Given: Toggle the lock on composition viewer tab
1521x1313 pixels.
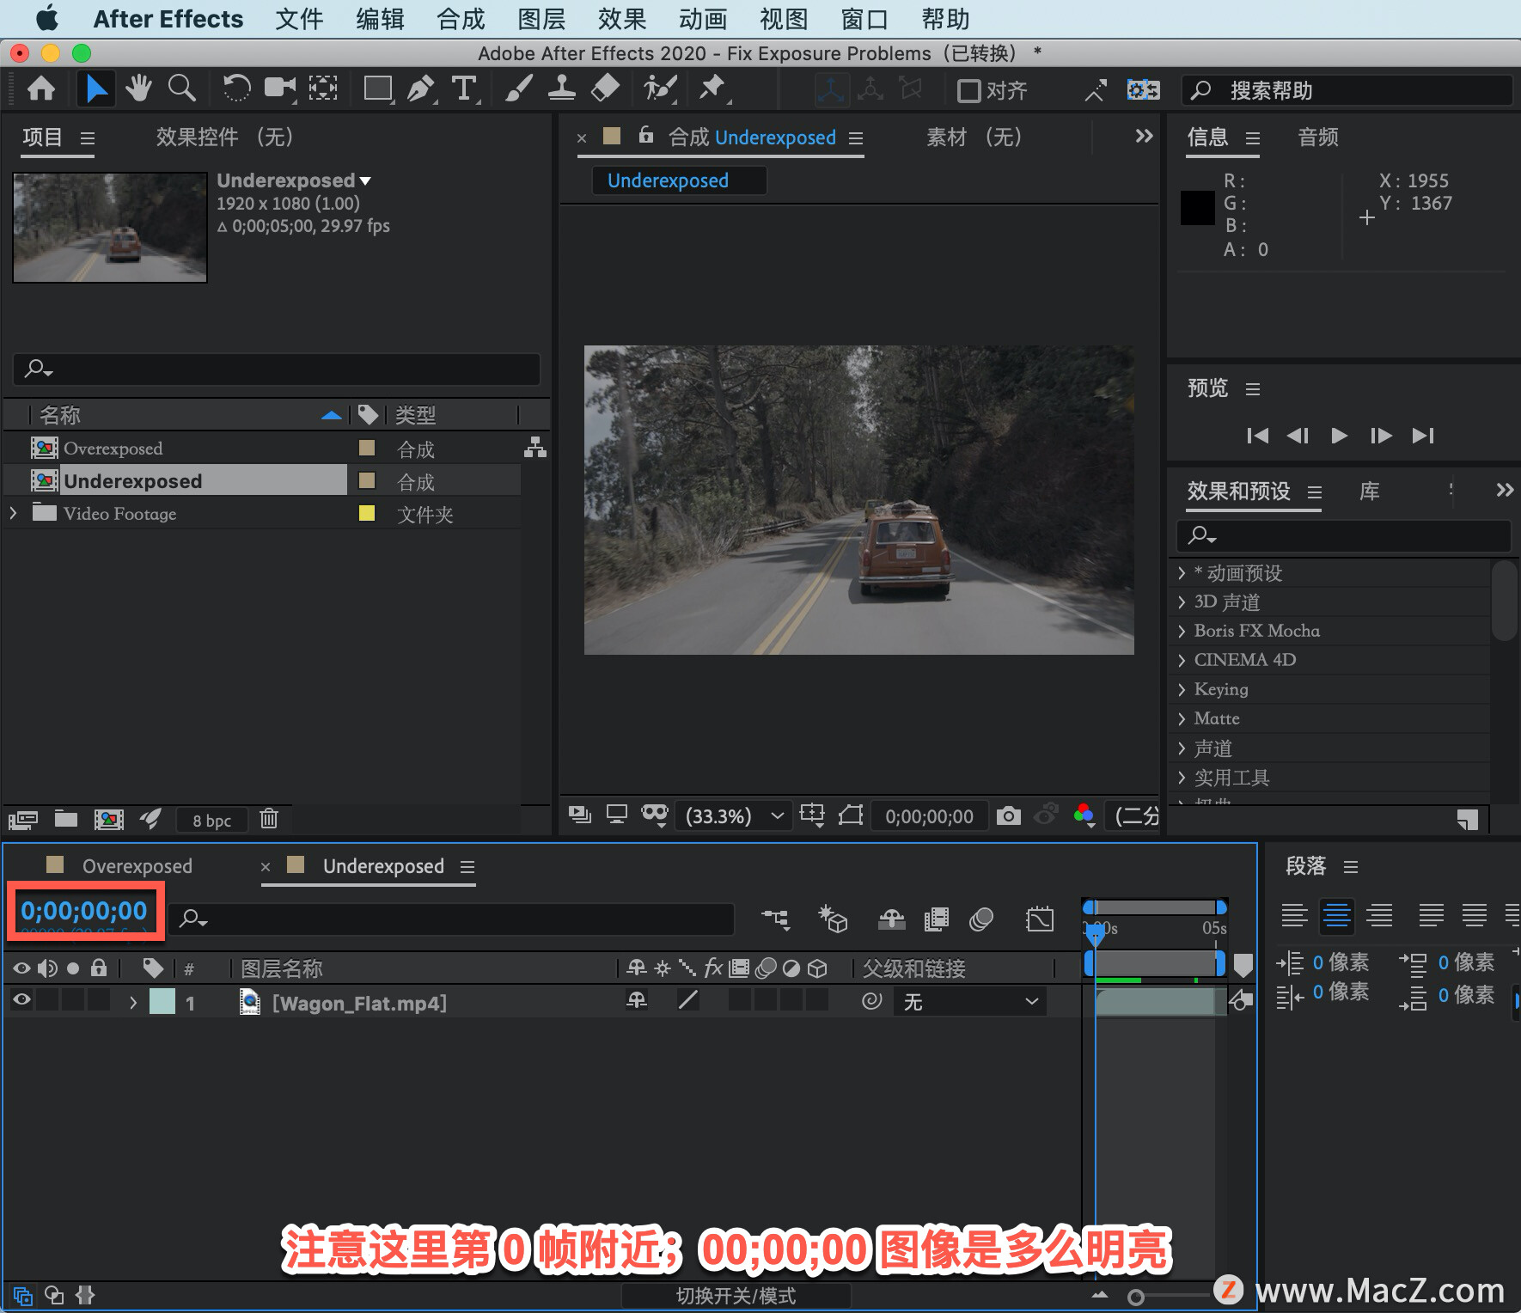Looking at the screenshot, I should click(x=646, y=135).
